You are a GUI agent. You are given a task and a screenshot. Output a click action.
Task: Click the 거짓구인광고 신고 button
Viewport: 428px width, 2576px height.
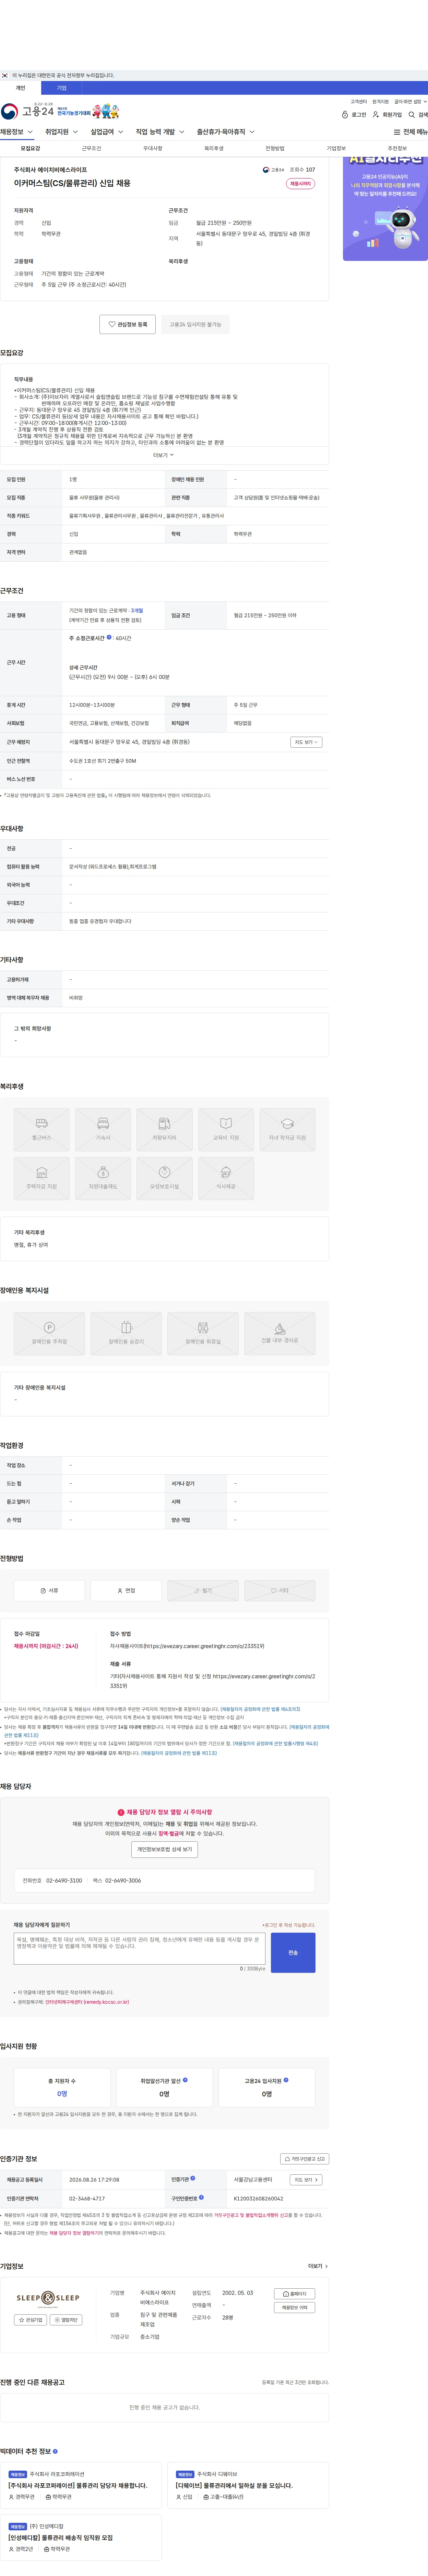pos(304,2159)
